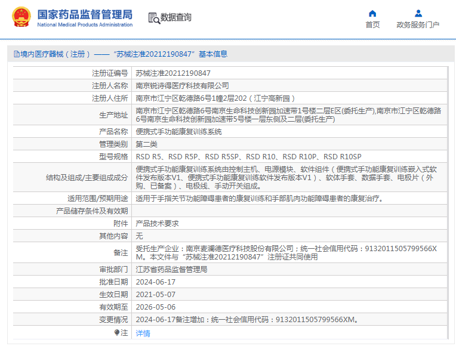Click the 附件 label
456x346 pixels.
121,223
